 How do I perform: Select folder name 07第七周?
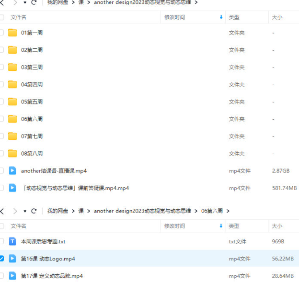click(32, 136)
